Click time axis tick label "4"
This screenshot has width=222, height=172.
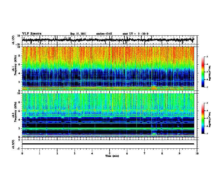point(92,153)
